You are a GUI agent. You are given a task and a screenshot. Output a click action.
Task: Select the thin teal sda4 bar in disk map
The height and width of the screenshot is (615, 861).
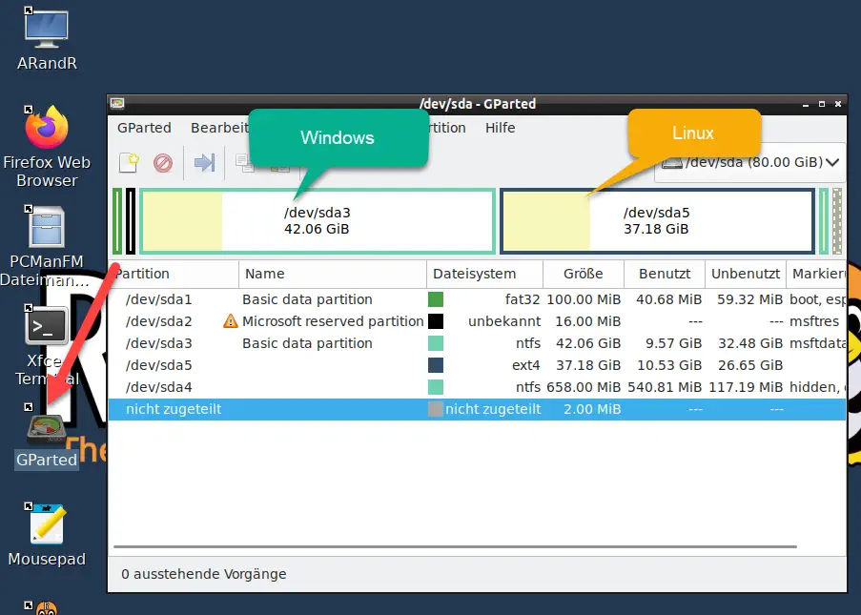point(824,221)
